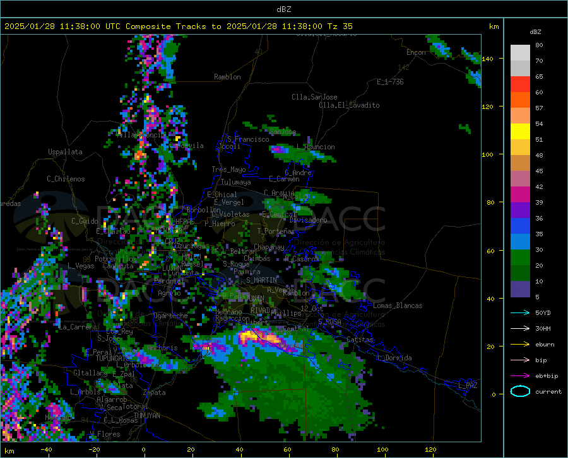Click the 'Ugarteche' map label

click(x=170, y=315)
